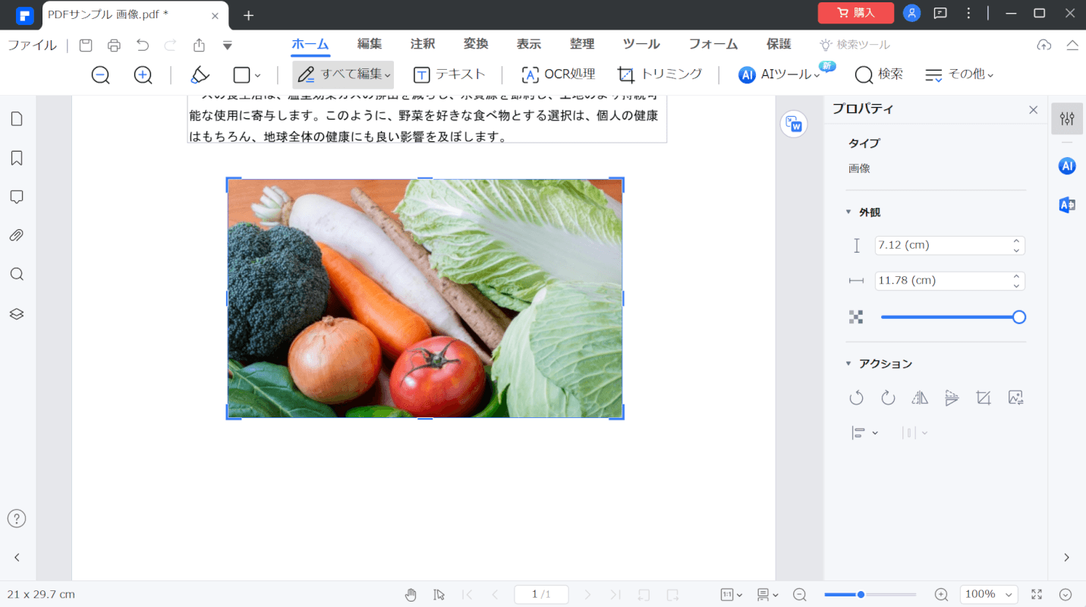This screenshot has height=607, width=1086.
Task: Open the vertical dots menu
Action: click(x=968, y=13)
